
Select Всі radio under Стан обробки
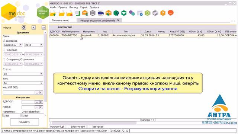tap(23, 116)
